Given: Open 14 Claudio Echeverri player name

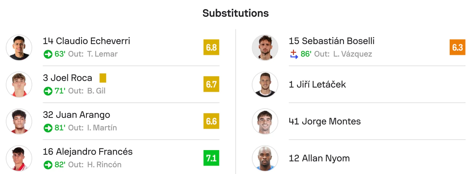Looking at the screenshot, I should point(87,41).
